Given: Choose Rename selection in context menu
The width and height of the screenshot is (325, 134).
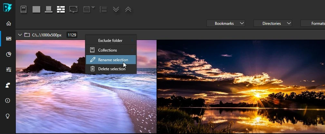Looking at the screenshot, I should tap(111, 60).
